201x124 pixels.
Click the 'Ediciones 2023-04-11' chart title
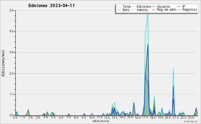(51, 6)
